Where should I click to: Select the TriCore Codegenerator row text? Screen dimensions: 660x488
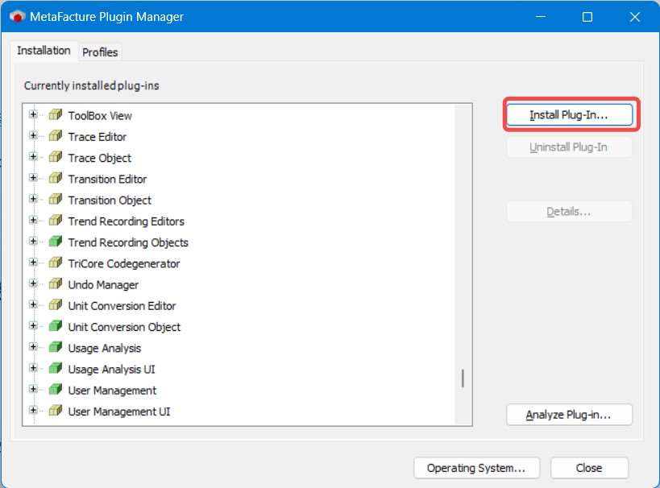(x=124, y=264)
